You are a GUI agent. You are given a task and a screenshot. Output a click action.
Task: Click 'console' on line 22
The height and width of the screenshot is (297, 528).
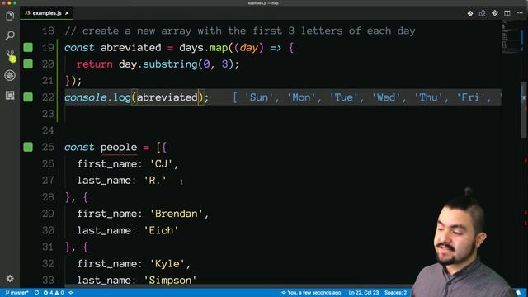[x=86, y=97]
